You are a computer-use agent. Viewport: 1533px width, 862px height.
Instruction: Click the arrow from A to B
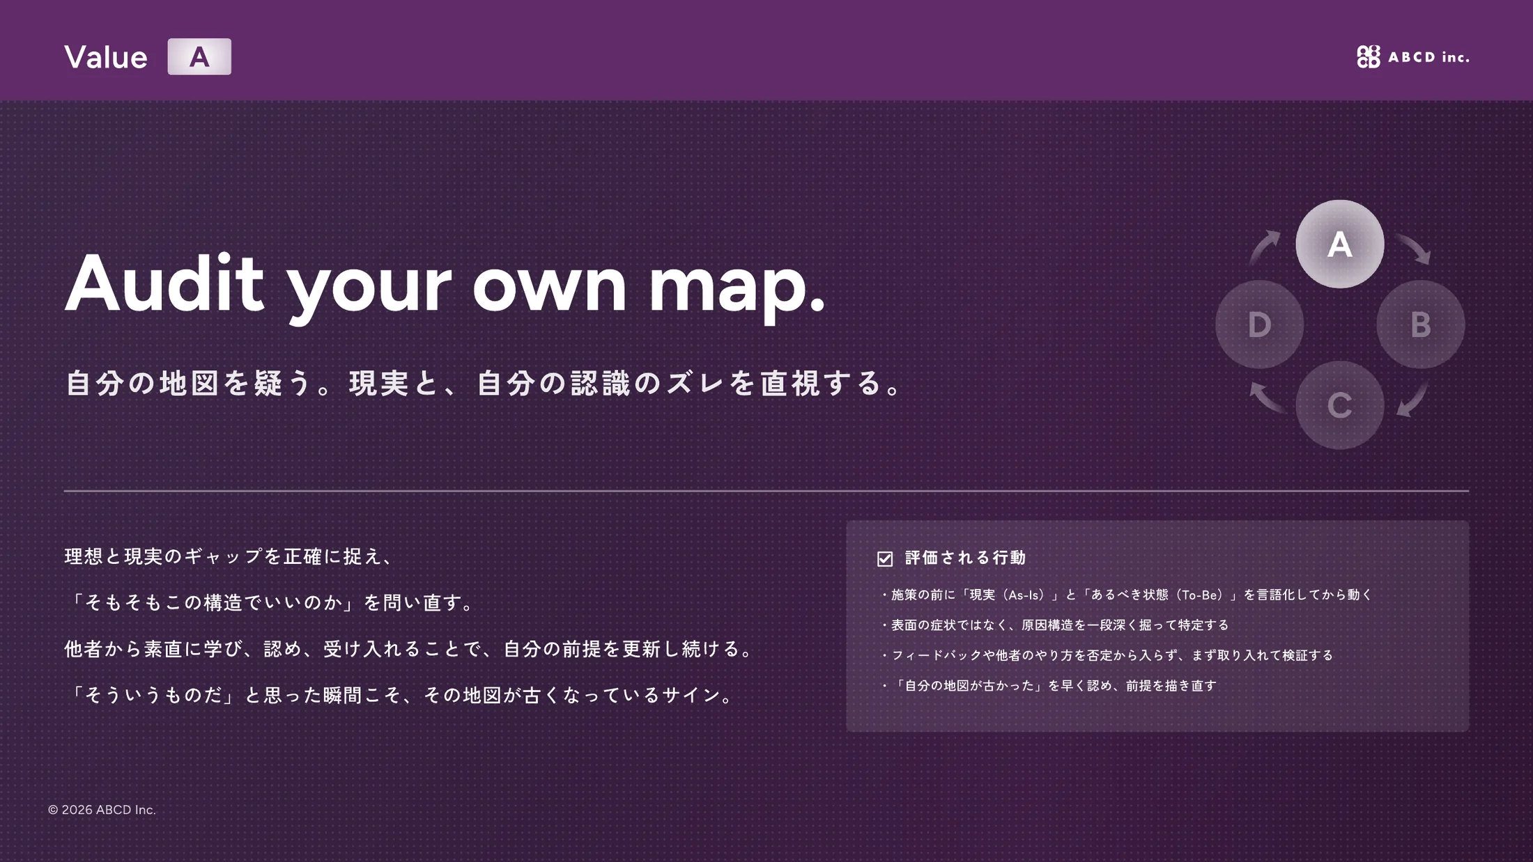point(1413,249)
